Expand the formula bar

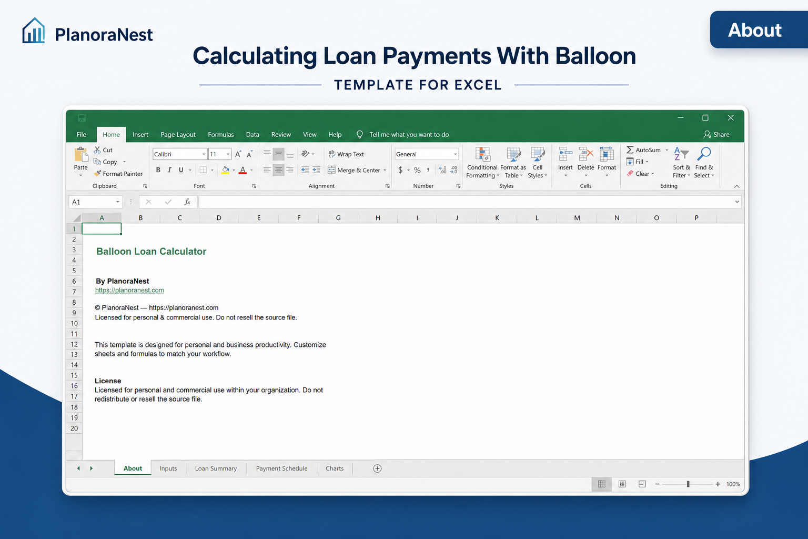coord(736,202)
